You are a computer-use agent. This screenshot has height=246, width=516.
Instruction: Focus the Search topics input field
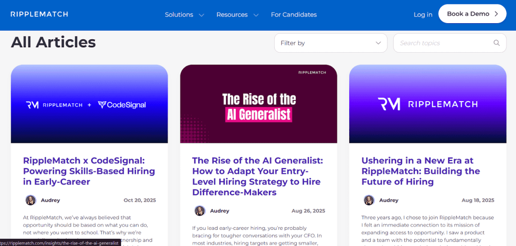coord(443,43)
